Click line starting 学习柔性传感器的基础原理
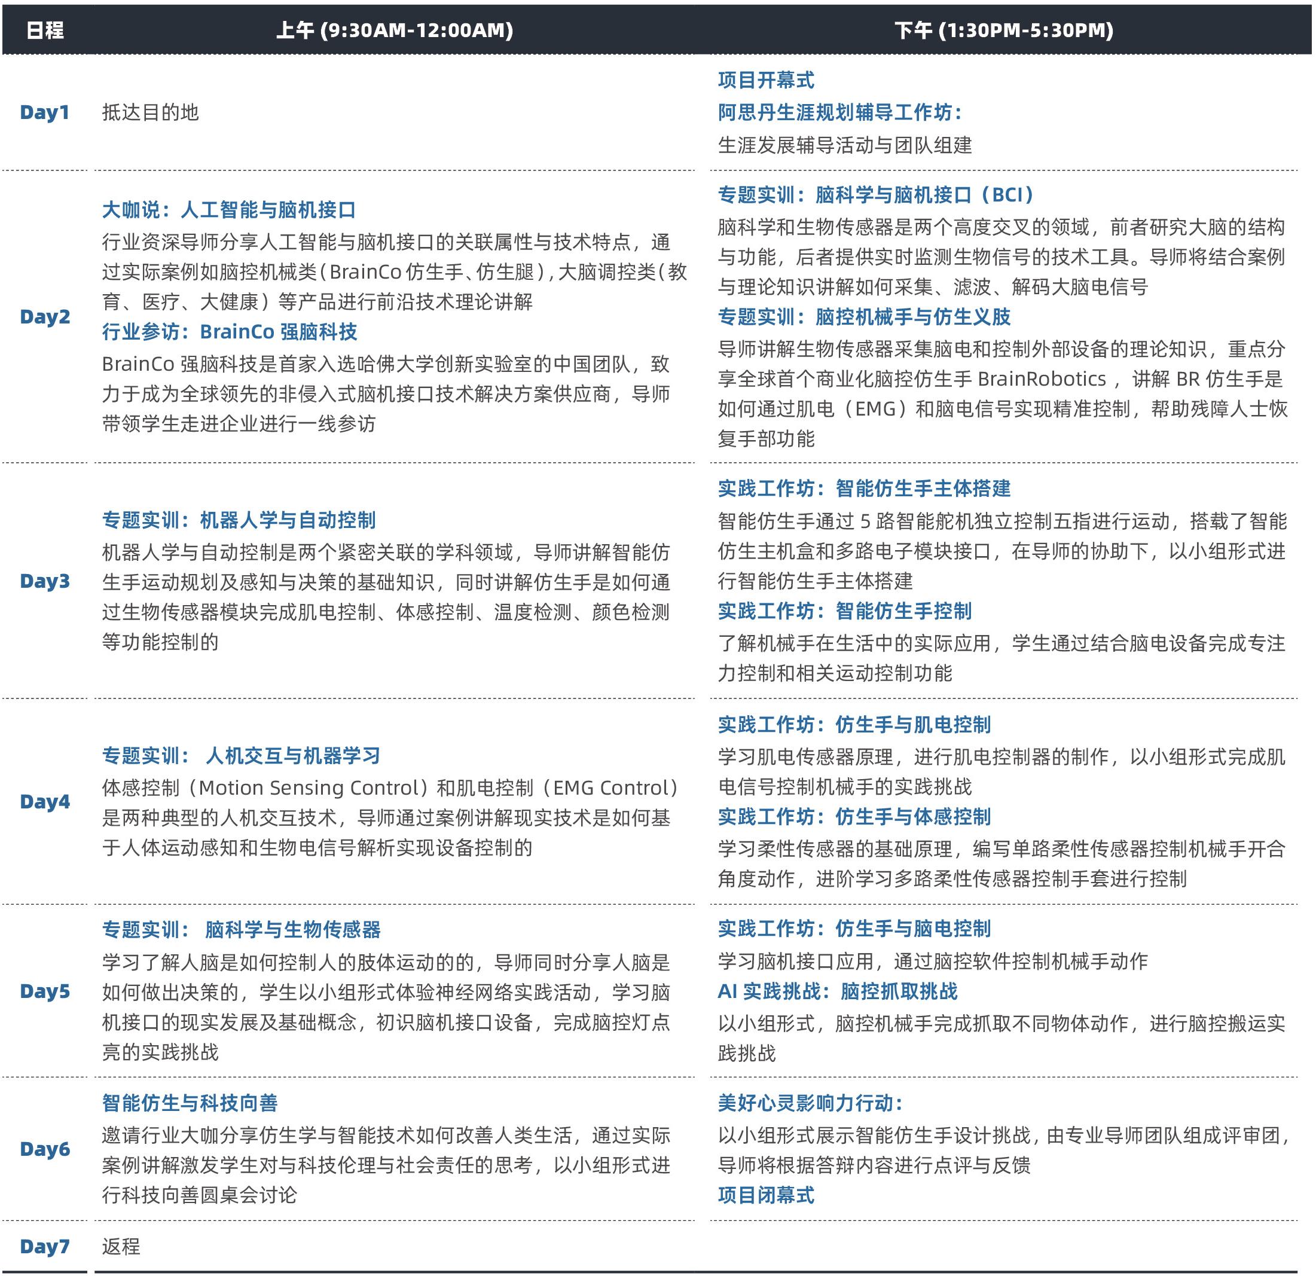This screenshot has width=1316, height=1276. click(x=1001, y=849)
